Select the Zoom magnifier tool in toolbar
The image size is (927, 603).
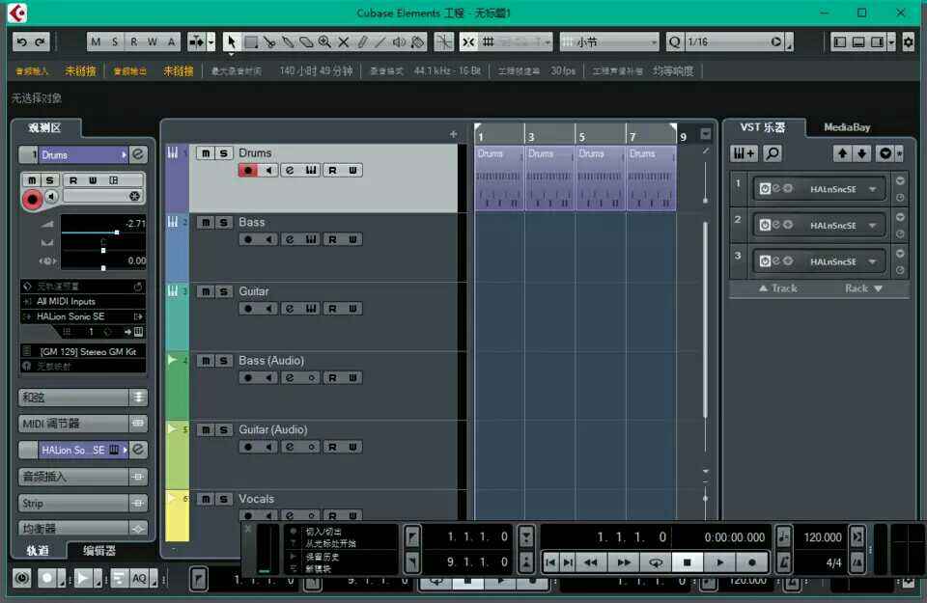click(324, 41)
